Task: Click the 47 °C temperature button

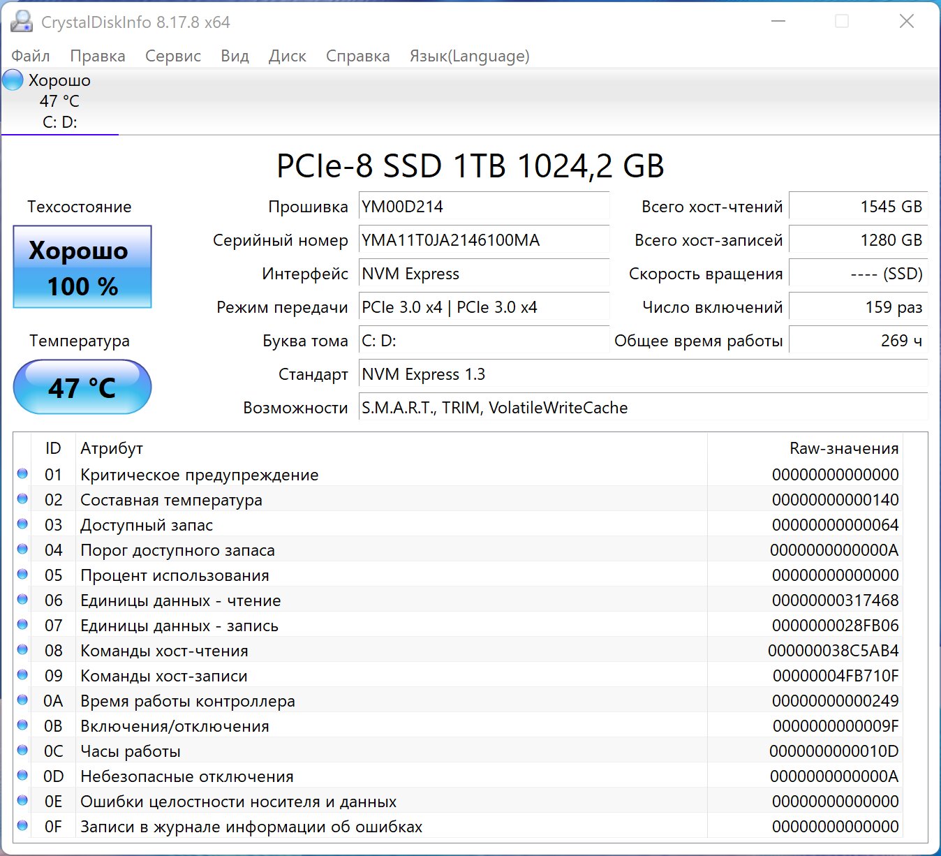Action: 82,387
